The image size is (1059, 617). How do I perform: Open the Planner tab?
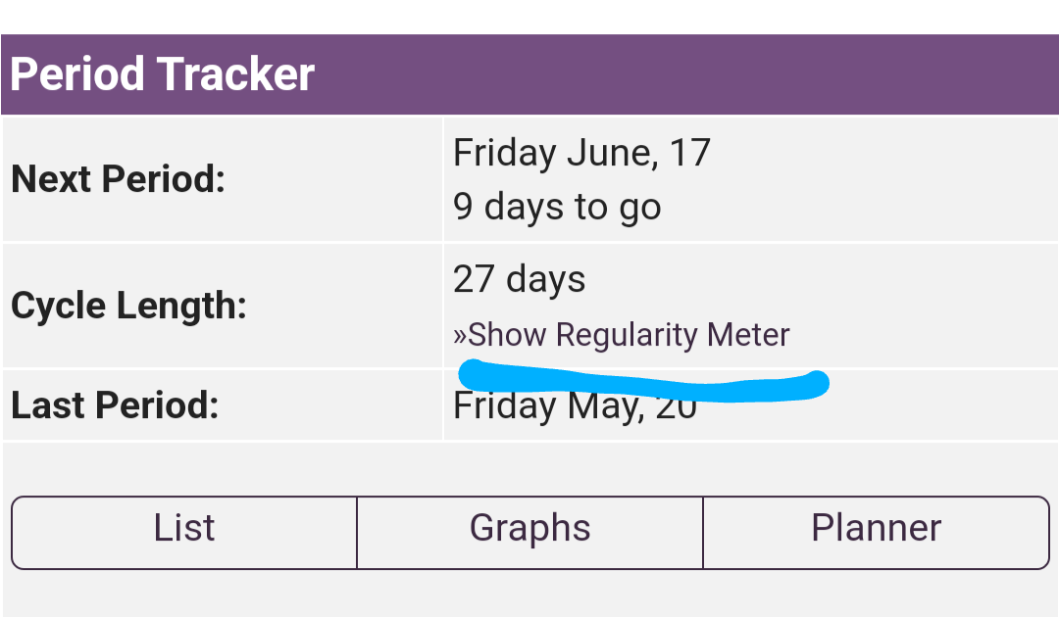(x=876, y=530)
